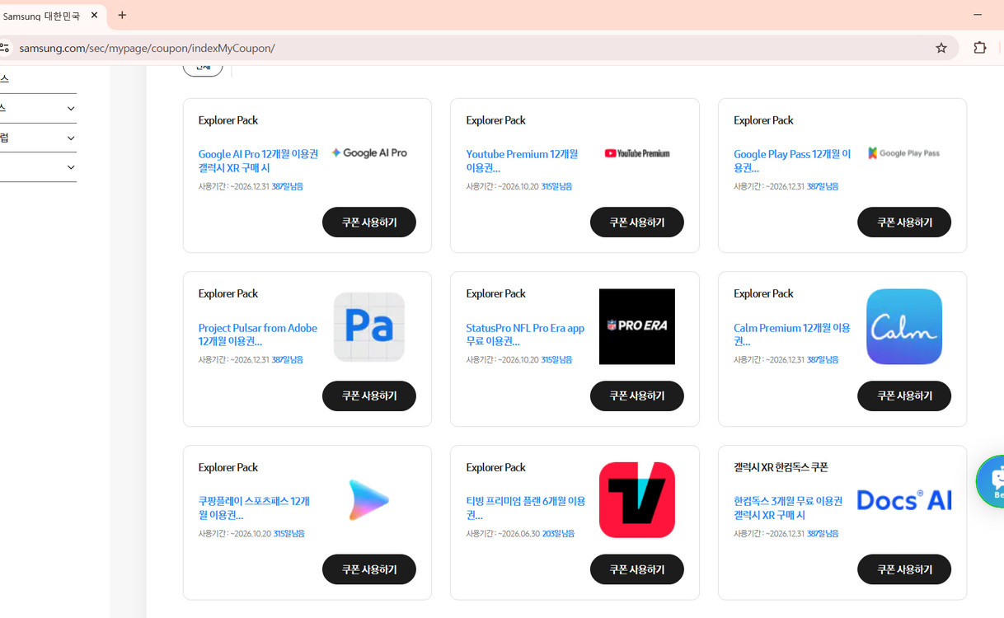Bookmark this page with the star icon
Viewport: 1004px width, 618px height.
tap(941, 48)
